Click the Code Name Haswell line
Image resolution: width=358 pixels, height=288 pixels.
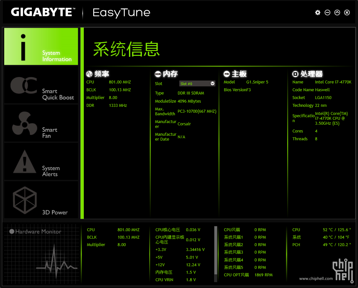[311, 90]
